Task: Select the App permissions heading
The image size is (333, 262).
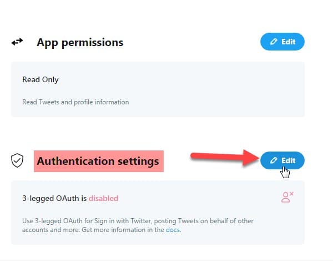Action: coord(80,42)
